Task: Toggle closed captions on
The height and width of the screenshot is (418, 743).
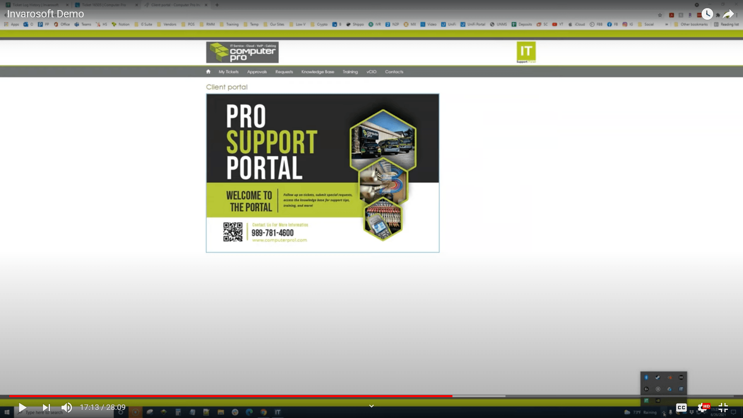Action: 681,407
